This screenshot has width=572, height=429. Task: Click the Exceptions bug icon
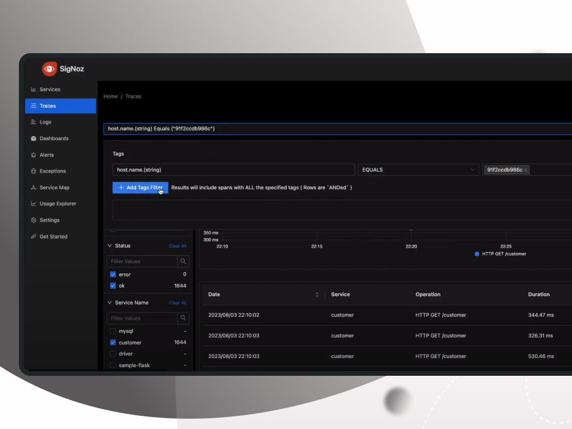pyautogui.click(x=34, y=170)
